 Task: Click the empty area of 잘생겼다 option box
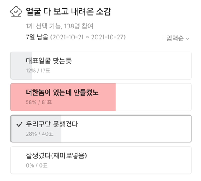(139, 160)
